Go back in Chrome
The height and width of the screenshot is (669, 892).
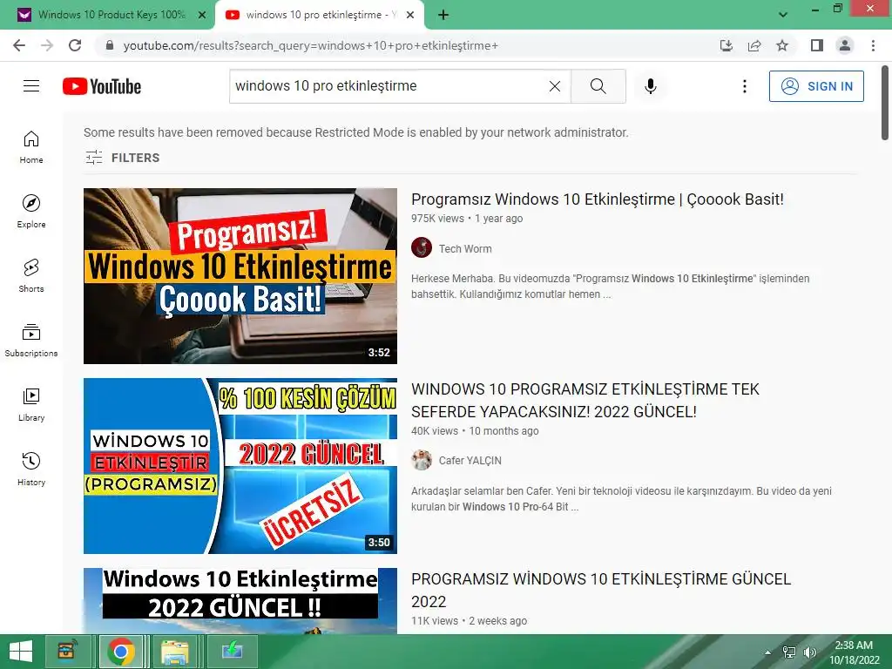[19, 45]
